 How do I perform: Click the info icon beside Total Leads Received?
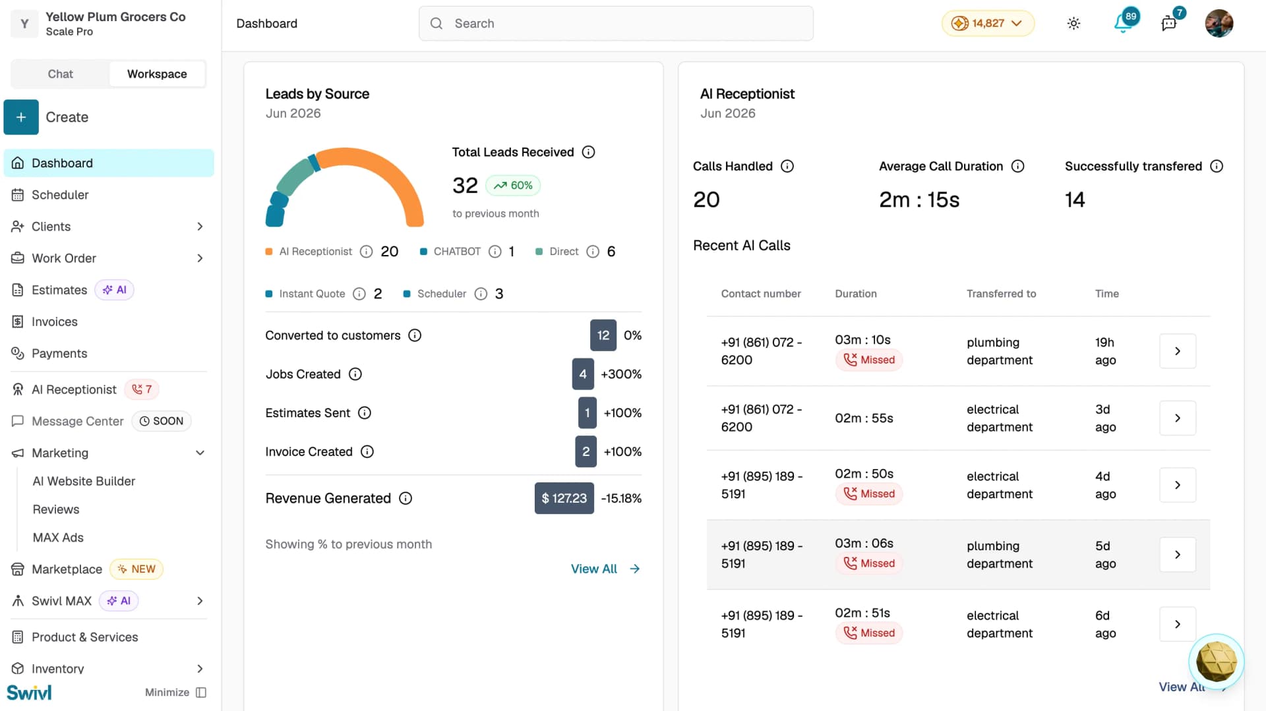(588, 152)
